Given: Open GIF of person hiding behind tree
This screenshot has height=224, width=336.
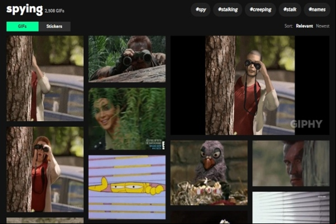Looking at the screenshot, I should pyautogui.click(x=45, y=78).
